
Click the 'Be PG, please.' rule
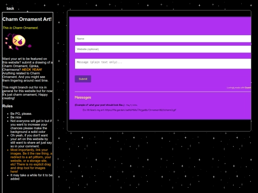coord(21,113)
